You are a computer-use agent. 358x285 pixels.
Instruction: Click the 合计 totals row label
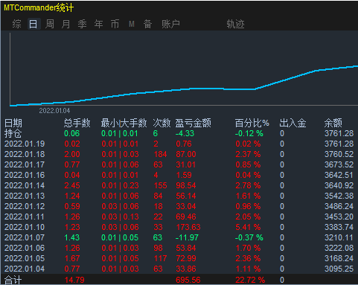coord(13,280)
